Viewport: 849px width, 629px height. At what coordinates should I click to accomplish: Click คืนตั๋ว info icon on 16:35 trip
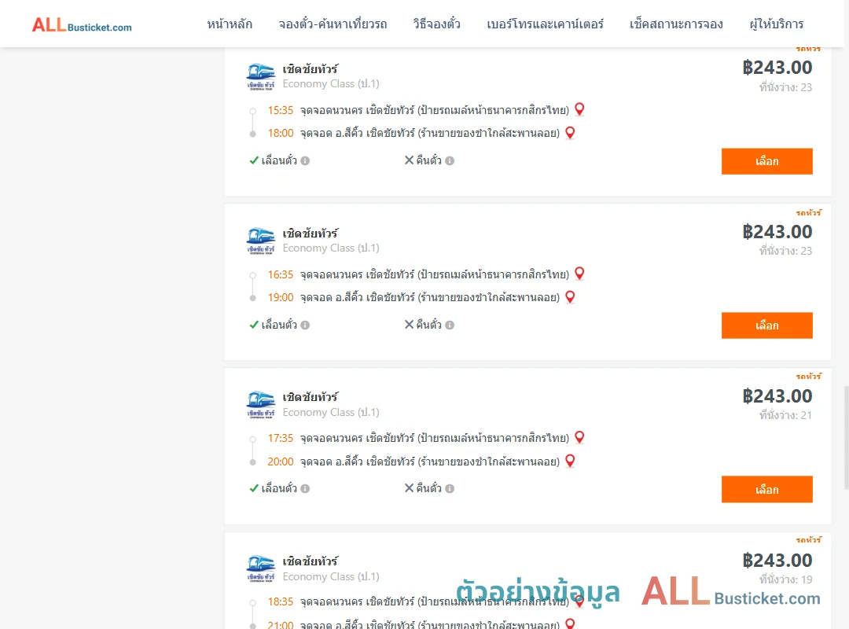tap(450, 325)
